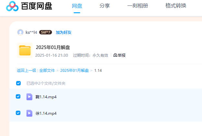Switch to the 分享 tab

click(x=105, y=6)
